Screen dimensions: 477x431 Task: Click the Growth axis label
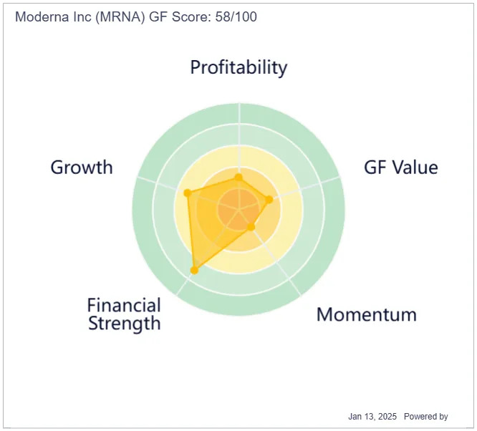coord(82,168)
